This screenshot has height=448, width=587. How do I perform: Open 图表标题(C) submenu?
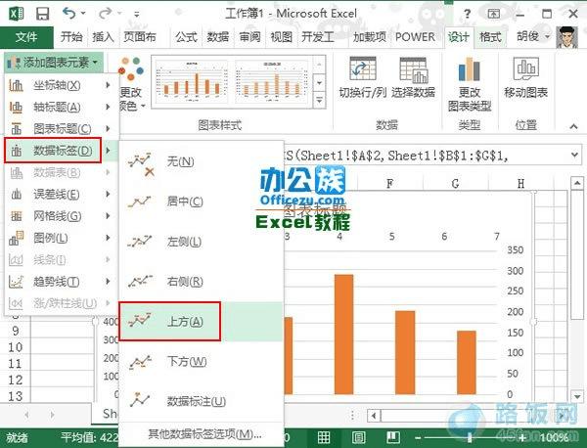click(x=62, y=129)
